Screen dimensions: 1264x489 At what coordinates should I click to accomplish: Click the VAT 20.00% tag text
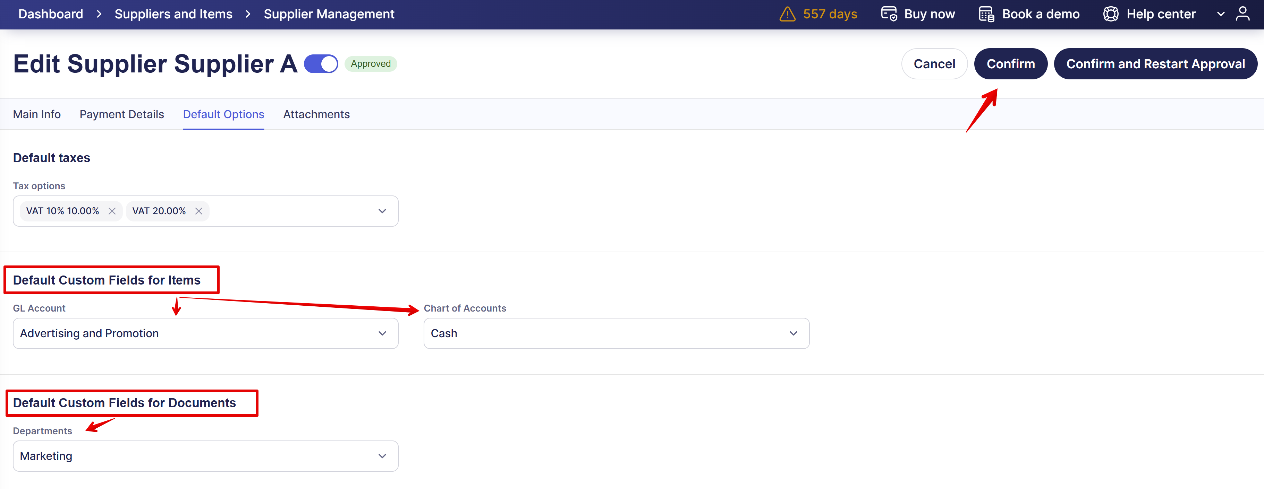coord(159,211)
